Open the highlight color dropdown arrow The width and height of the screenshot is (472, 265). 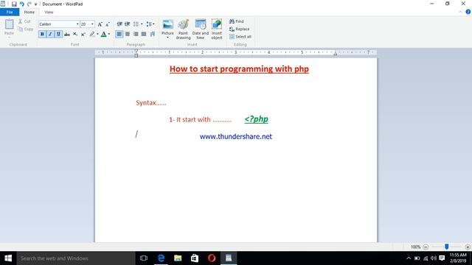tap(97, 35)
